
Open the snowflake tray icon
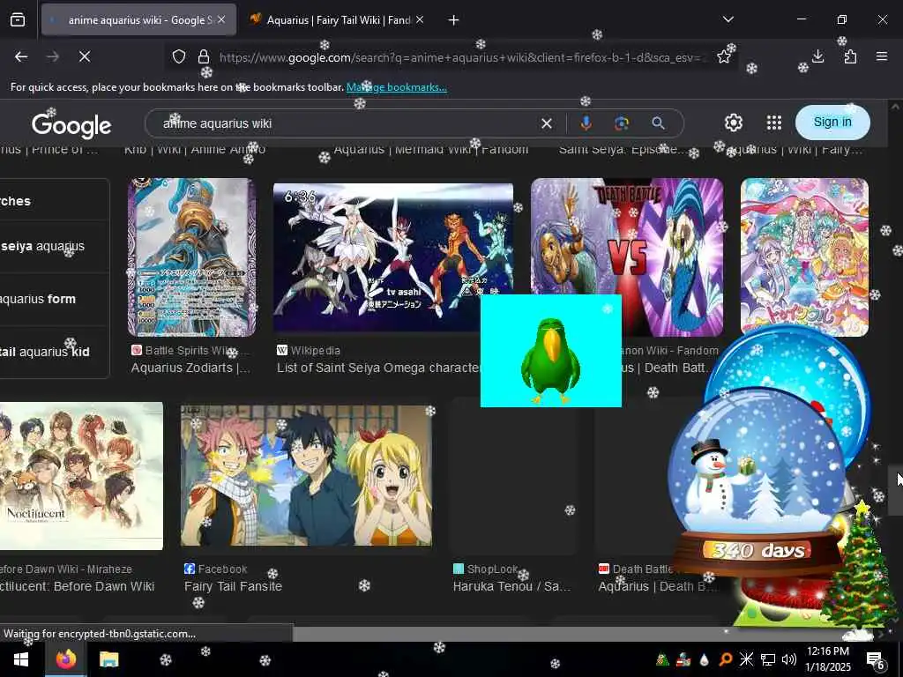click(746, 659)
